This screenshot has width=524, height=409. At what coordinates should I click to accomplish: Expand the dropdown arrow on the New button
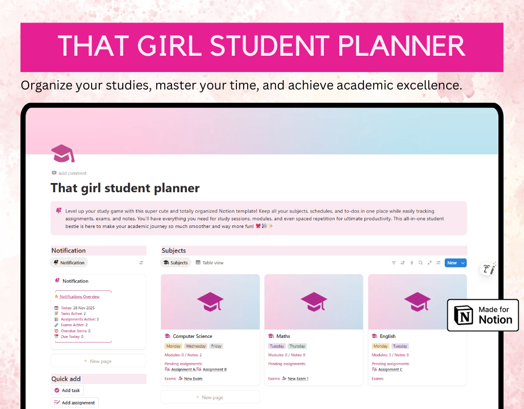click(x=463, y=263)
